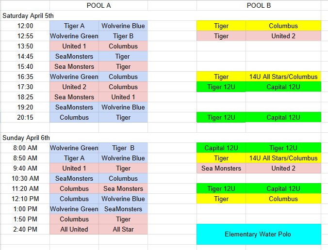The width and height of the screenshot is (328, 250).
Task: Select the 8:00 AM time cell
Action: 25,148
